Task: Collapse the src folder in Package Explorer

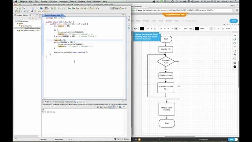Action: [x=18, y=24]
